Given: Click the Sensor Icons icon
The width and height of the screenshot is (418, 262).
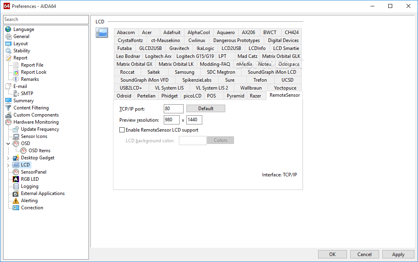Looking at the screenshot, I should point(16,136).
